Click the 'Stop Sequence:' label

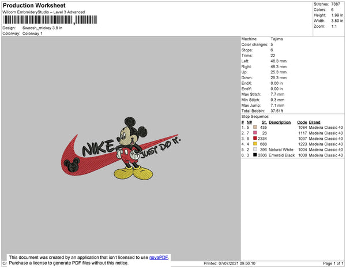[255, 117]
